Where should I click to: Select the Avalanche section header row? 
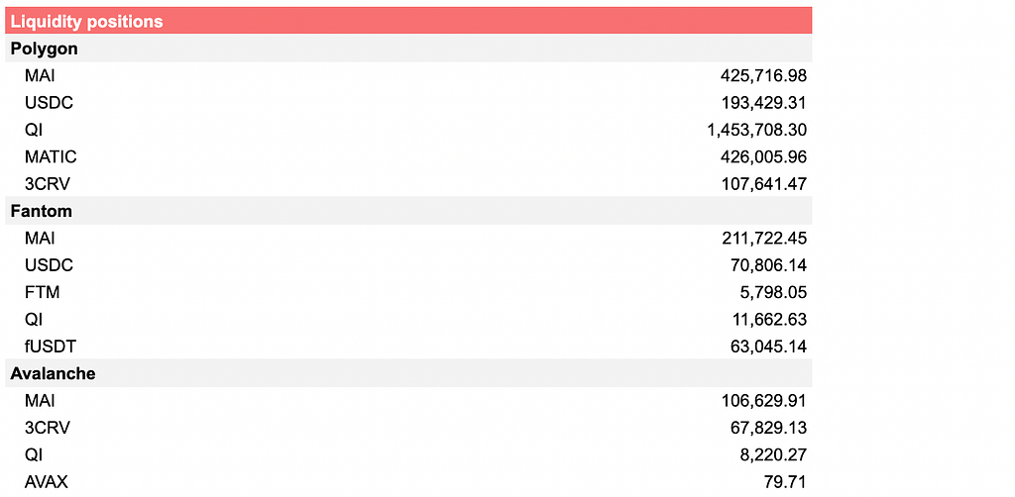pos(408,373)
